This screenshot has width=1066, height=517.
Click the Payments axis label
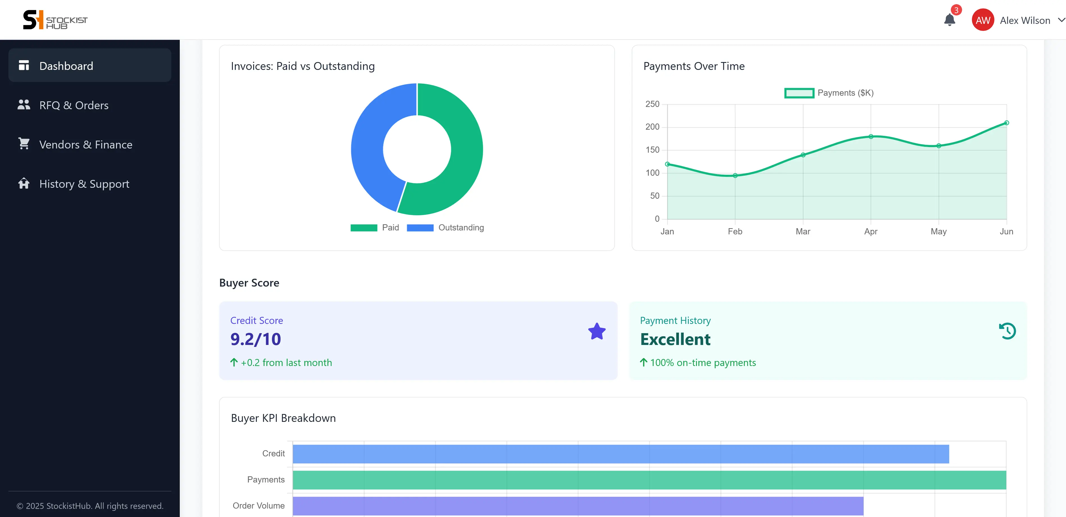point(266,479)
